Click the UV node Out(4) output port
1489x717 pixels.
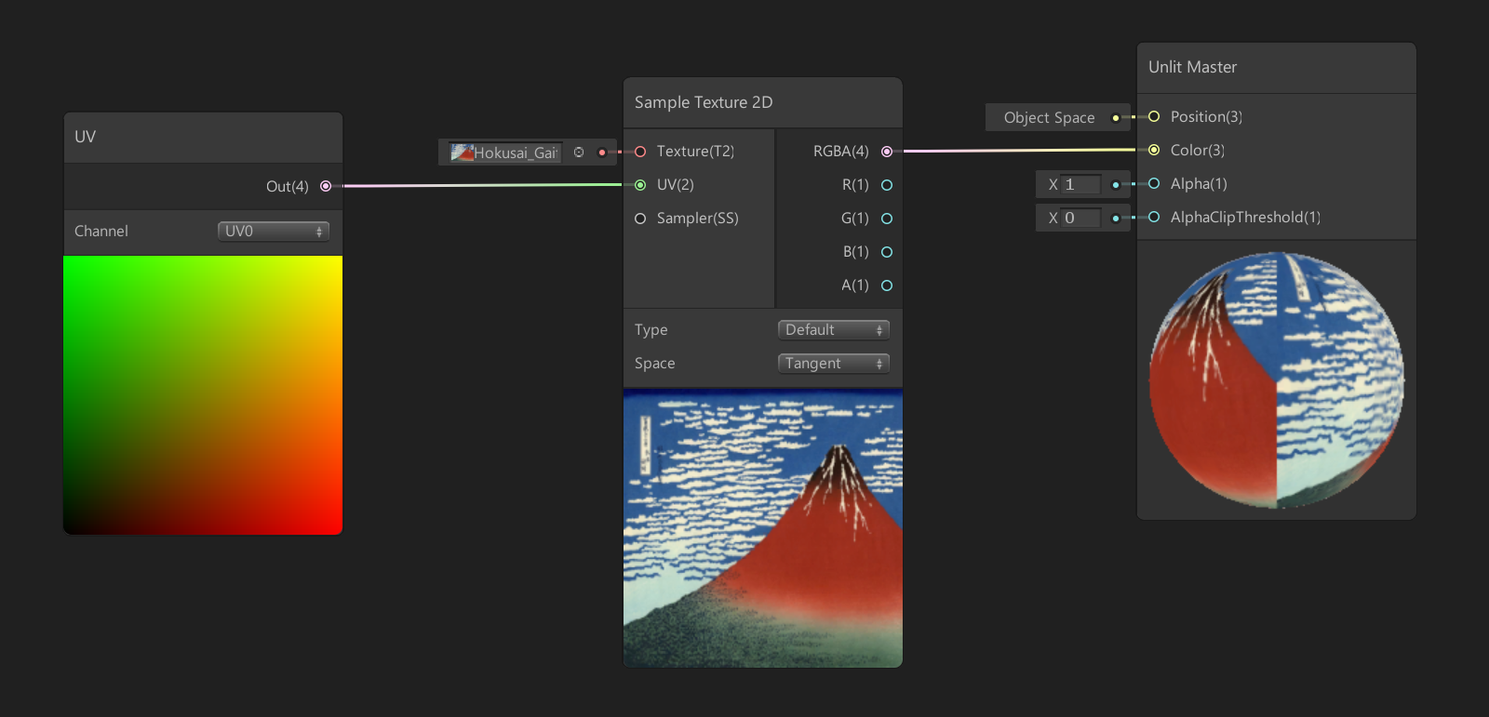[326, 186]
